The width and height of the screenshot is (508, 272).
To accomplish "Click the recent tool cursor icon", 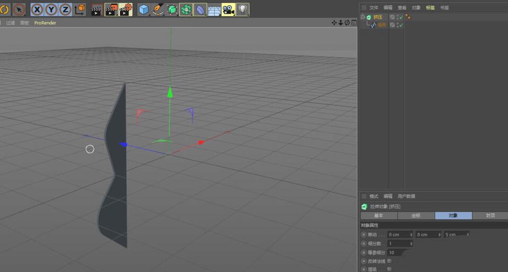I will coord(19,10).
